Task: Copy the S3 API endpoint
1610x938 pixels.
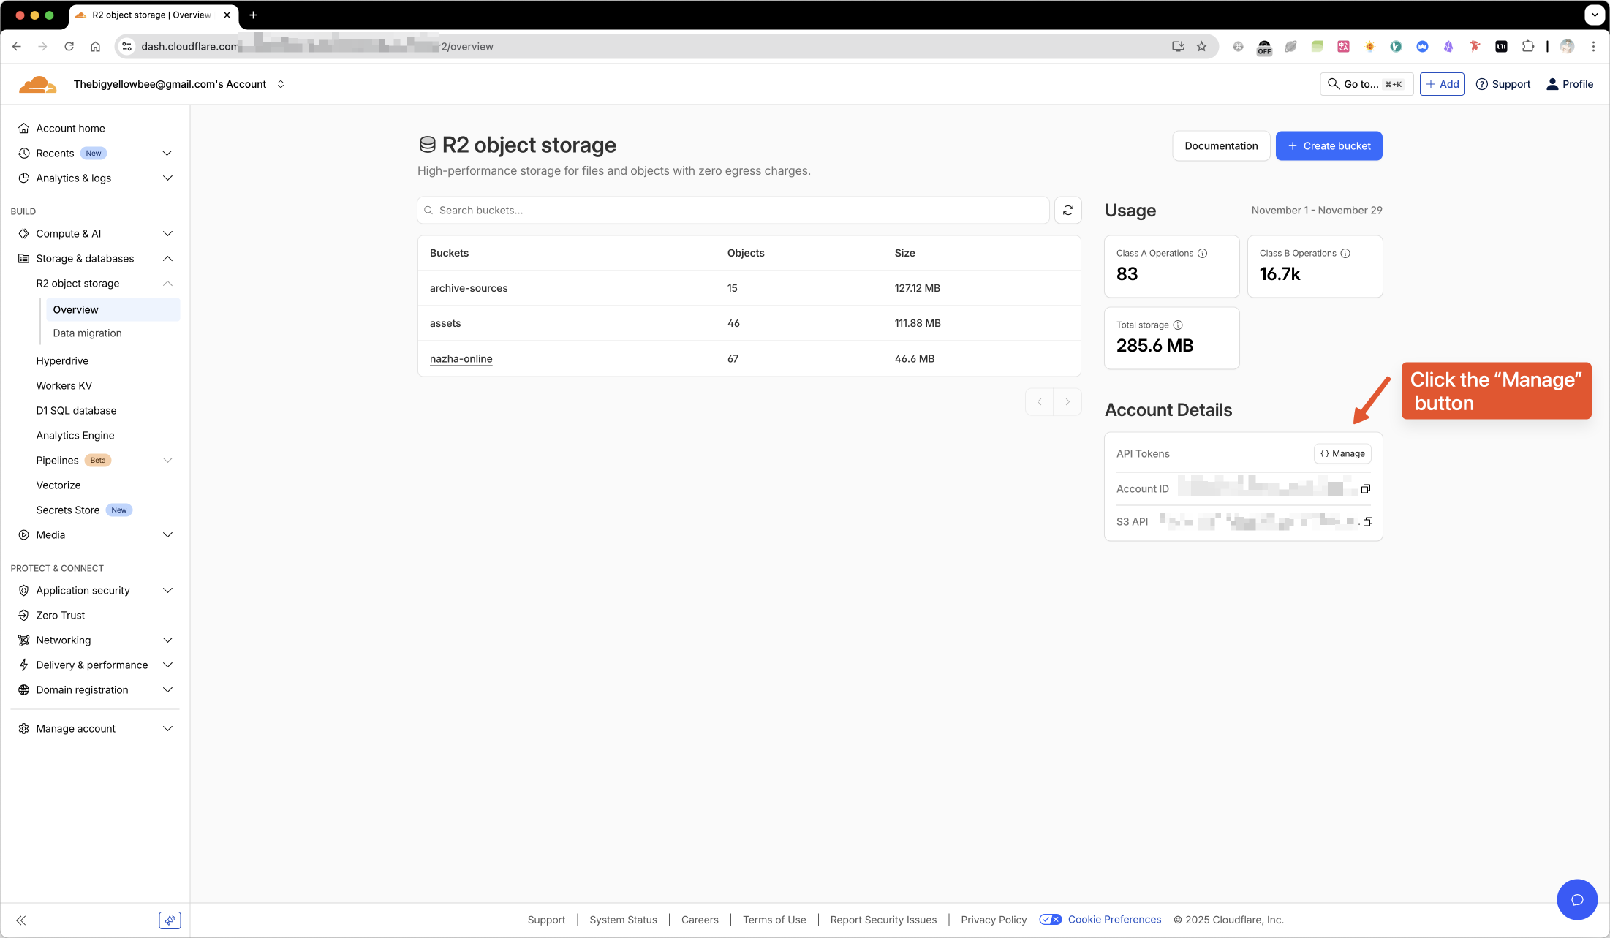Action: 1367,521
